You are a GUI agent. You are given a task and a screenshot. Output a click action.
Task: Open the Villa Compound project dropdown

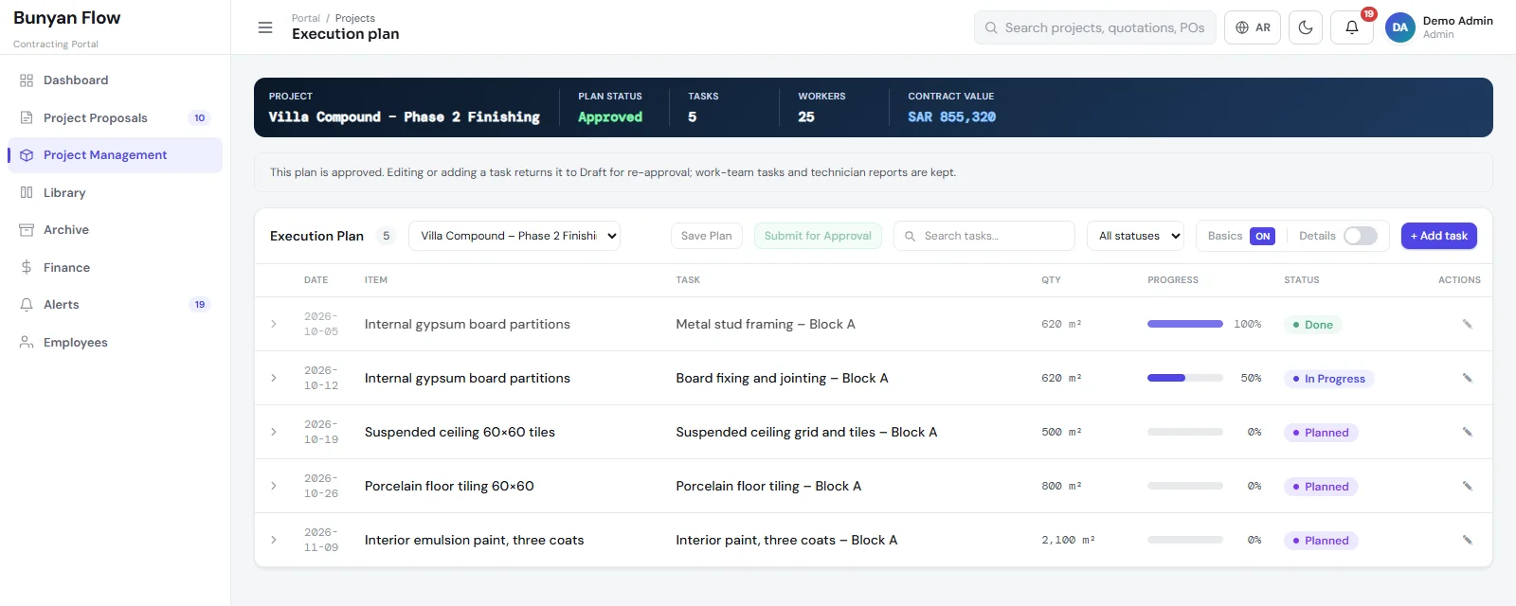pyautogui.click(x=514, y=236)
